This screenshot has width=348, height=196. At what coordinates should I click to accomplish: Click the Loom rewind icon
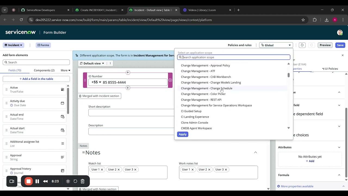[x=45, y=181]
